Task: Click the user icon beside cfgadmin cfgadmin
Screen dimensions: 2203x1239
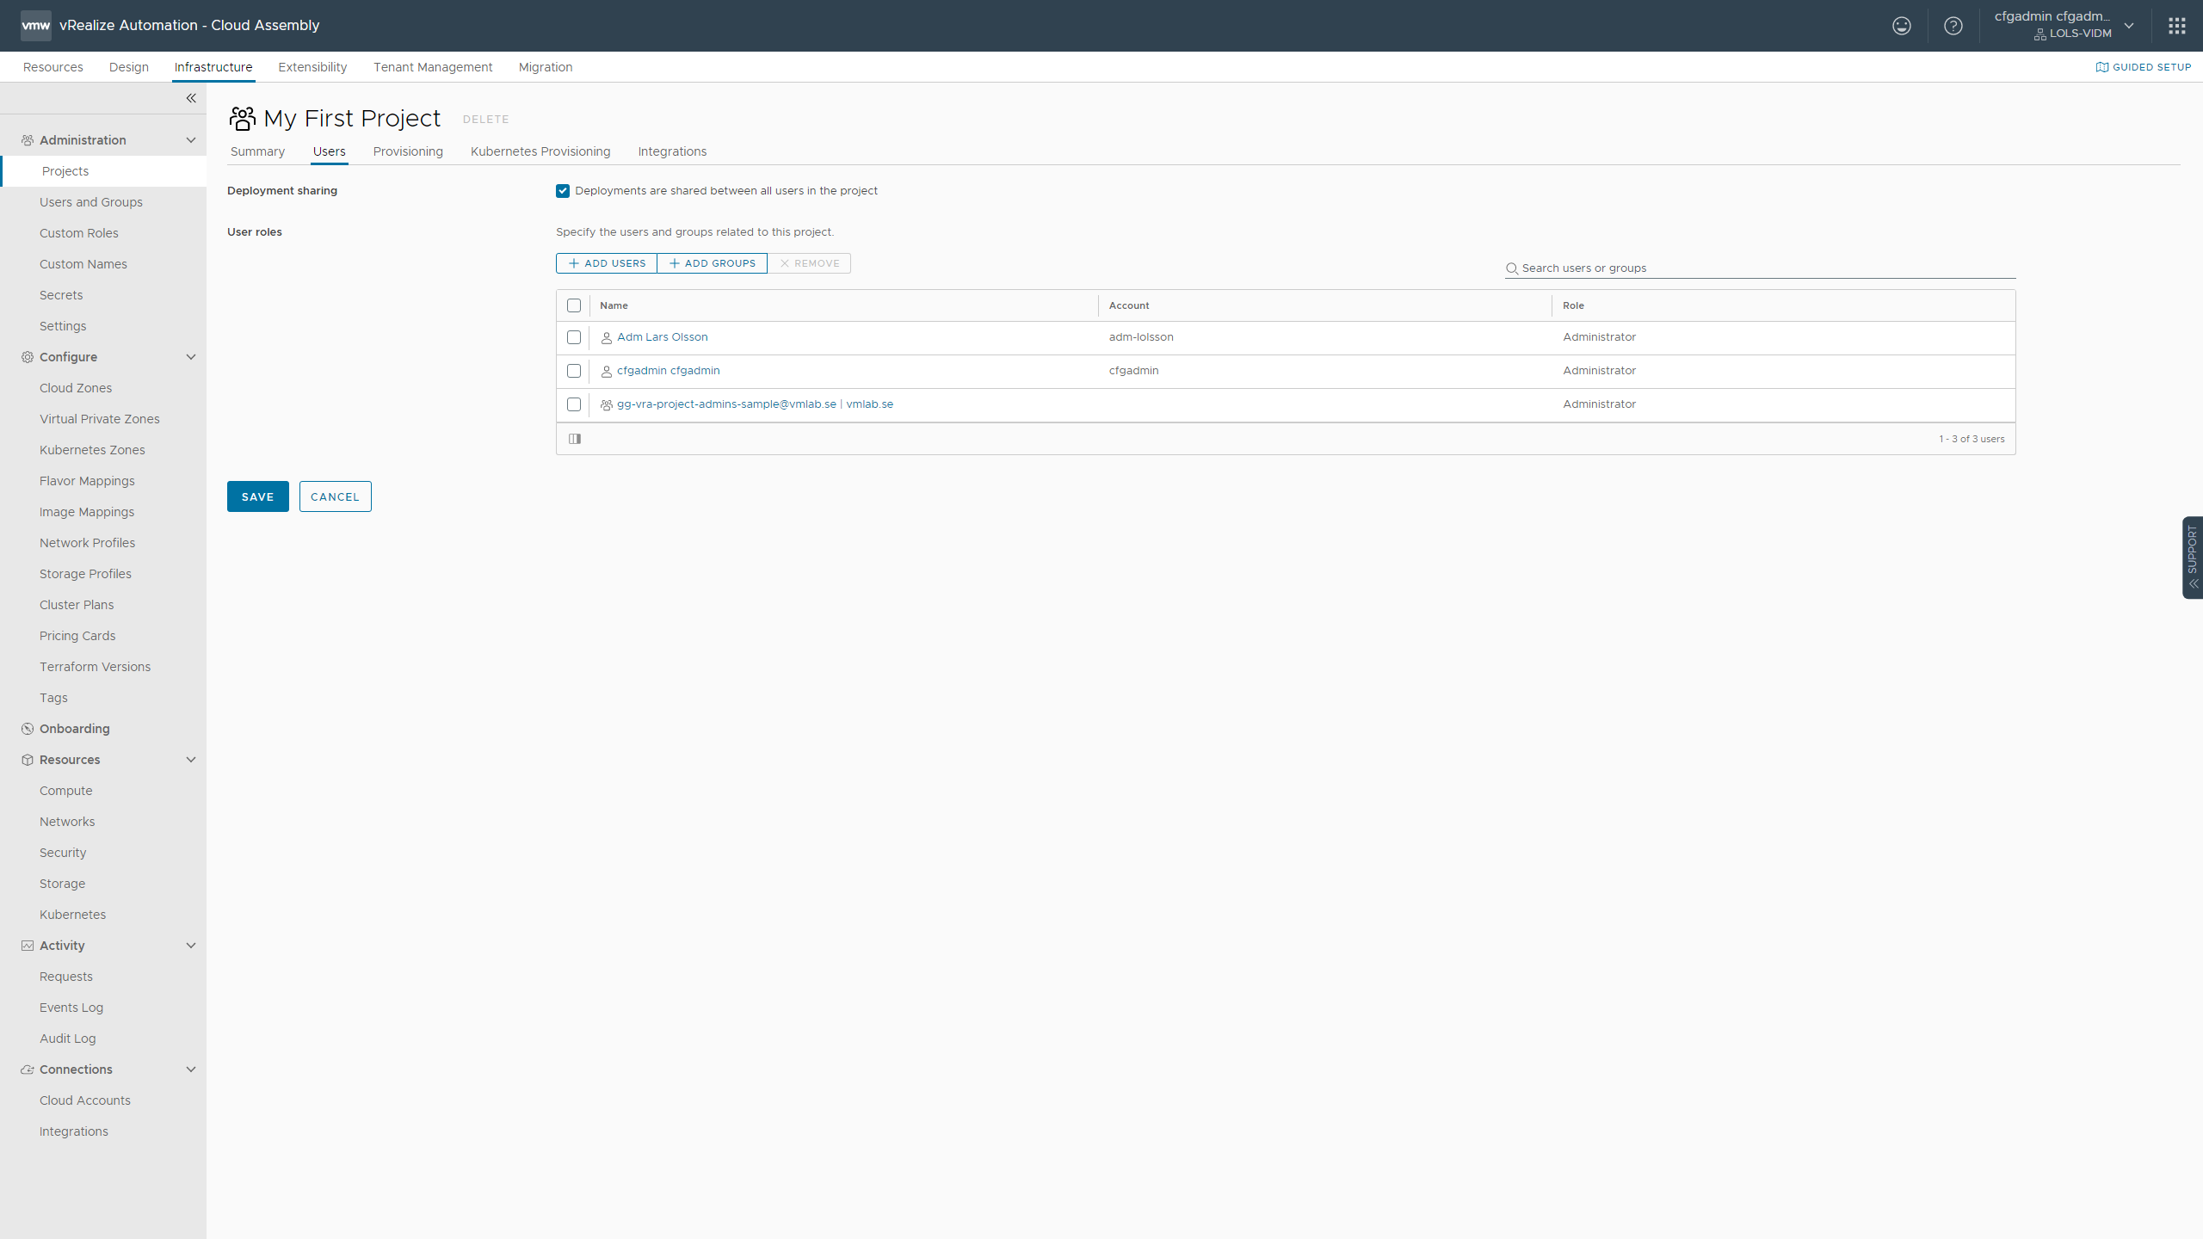Action: pyautogui.click(x=607, y=372)
